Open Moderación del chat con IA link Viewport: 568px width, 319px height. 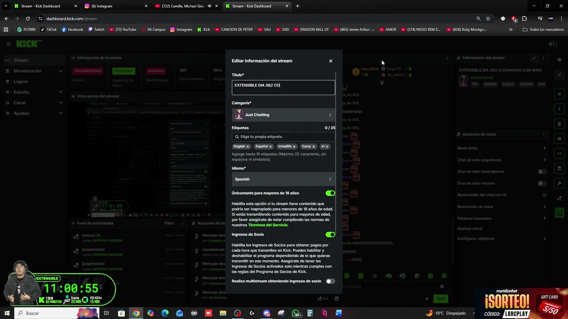click(x=502, y=195)
